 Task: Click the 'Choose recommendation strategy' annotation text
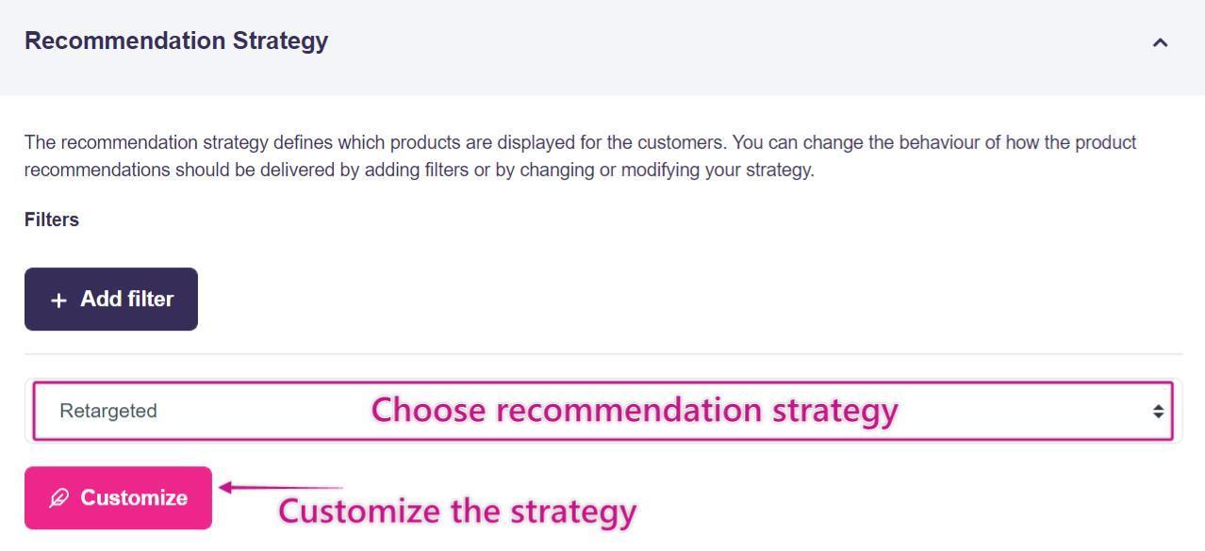(x=634, y=411)
